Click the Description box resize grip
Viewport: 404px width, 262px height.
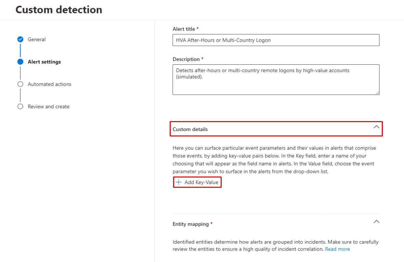377,92
